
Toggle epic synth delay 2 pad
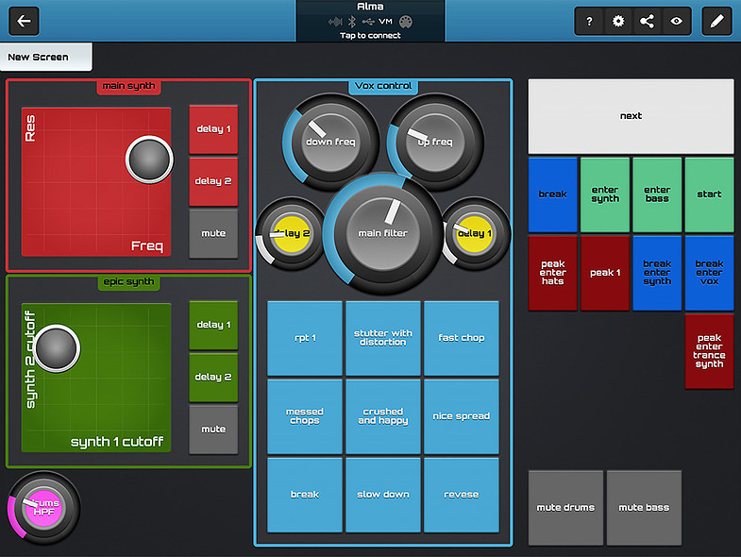pos(213,378)
